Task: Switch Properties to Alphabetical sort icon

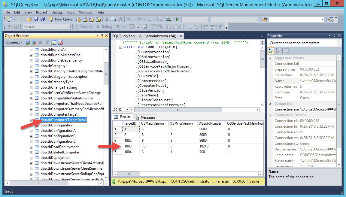Action: click(278, 51)
